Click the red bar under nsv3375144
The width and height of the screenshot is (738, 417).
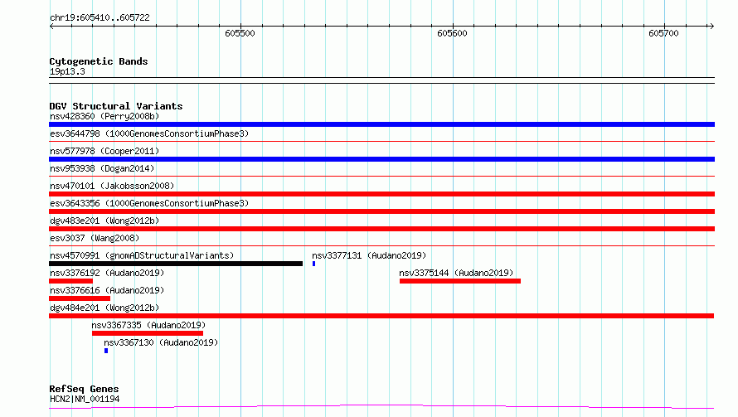460,281
